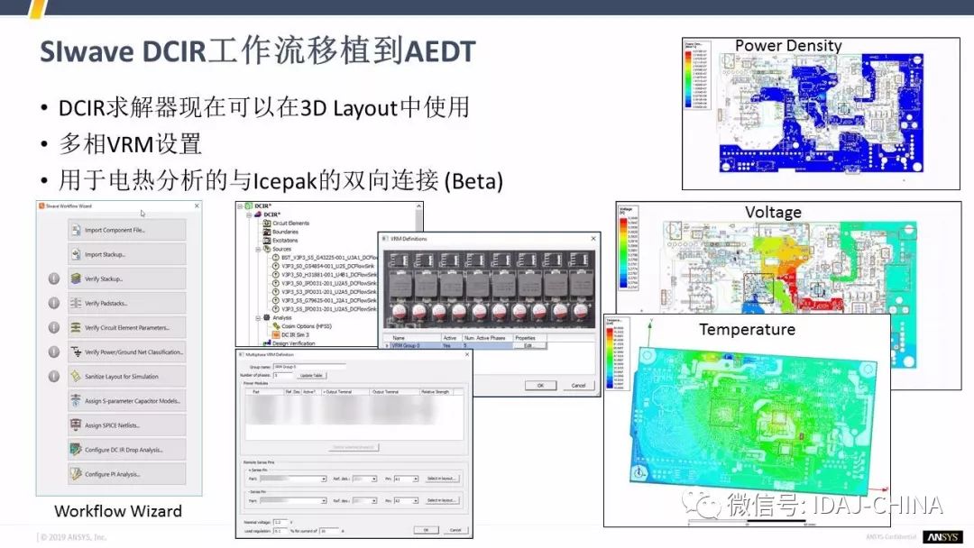Click Cancel in the VRM Definitions dialog
The width and height of the screenshot is (974, 548).
click(x=578, y=386)
